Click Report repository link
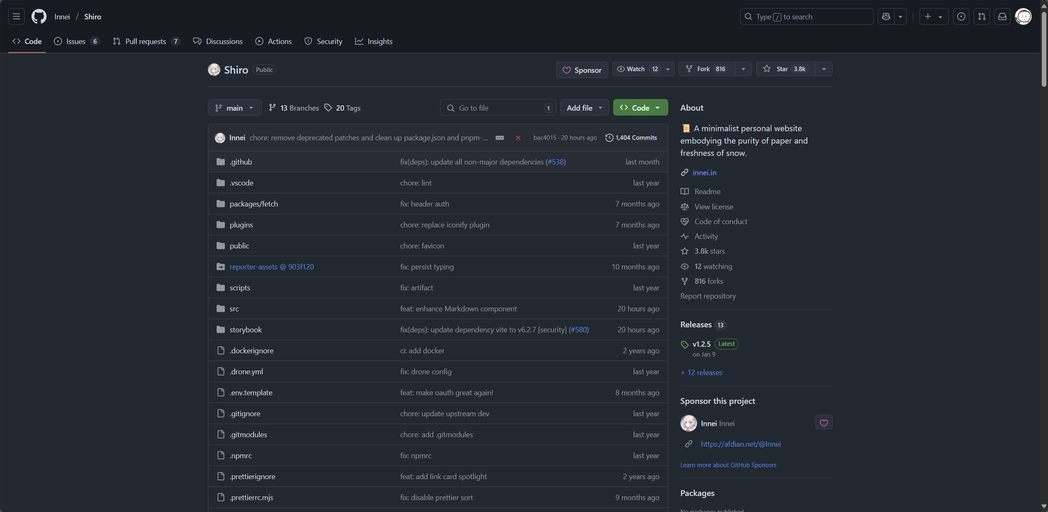This screenshot has width=1048, height=512. click(x=708, y=296)
